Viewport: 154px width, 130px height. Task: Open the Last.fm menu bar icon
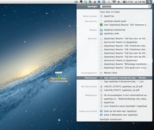point(76,2)
